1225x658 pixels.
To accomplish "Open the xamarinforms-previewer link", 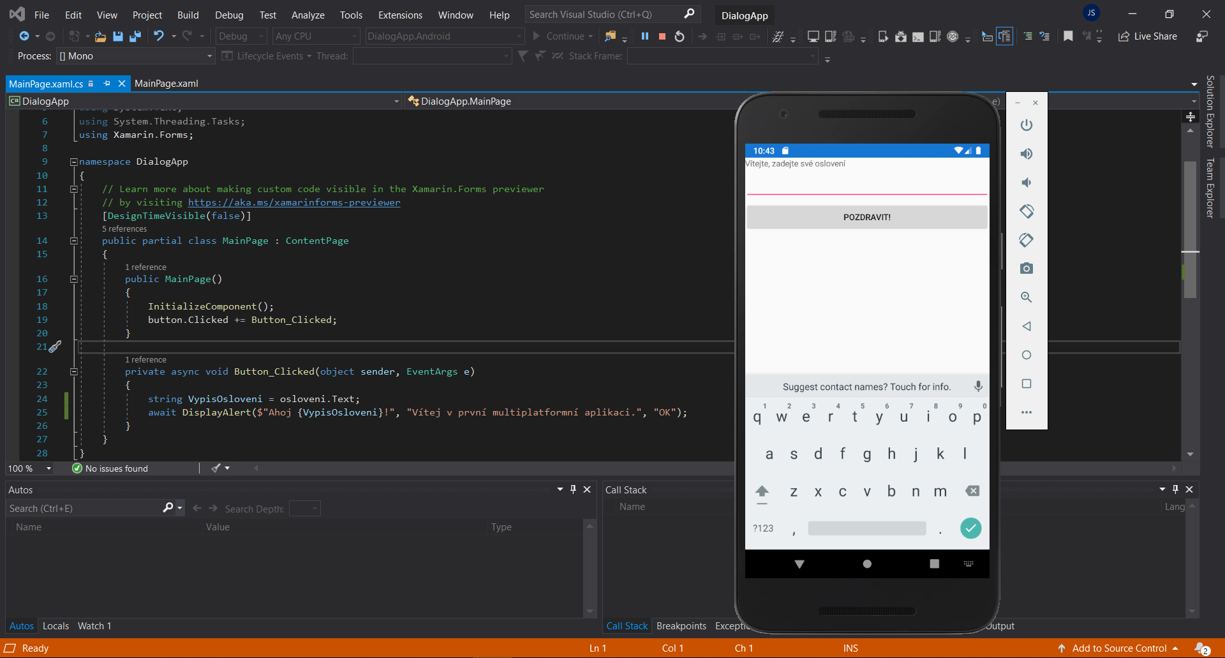I will click(x=293, y=202).
